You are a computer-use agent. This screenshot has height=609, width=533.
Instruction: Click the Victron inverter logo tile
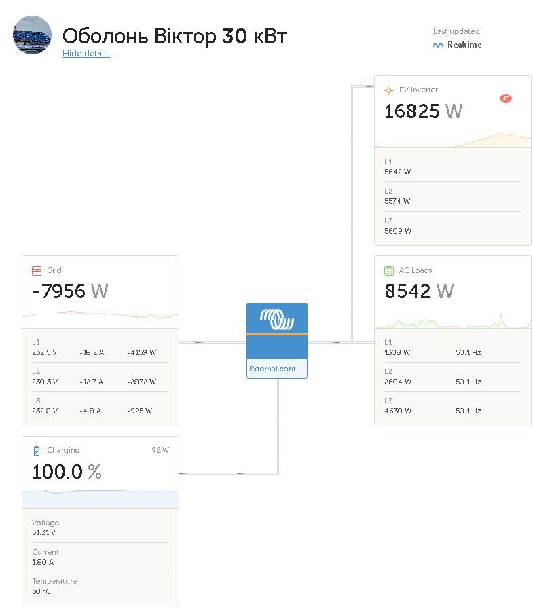[276, 320]
